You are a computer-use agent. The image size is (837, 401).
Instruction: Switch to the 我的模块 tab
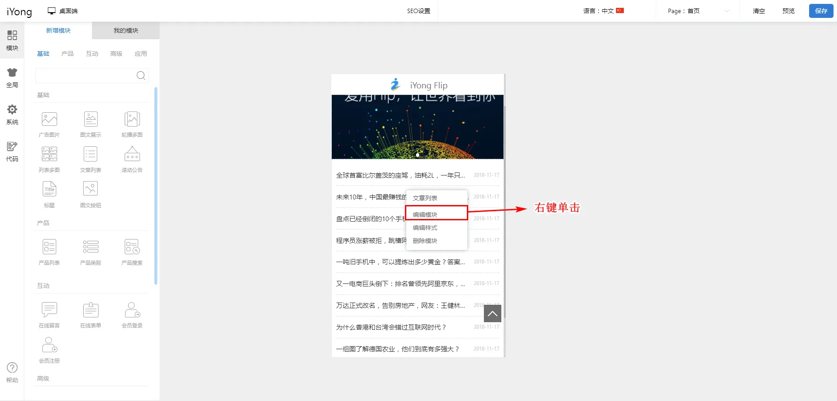126,30
